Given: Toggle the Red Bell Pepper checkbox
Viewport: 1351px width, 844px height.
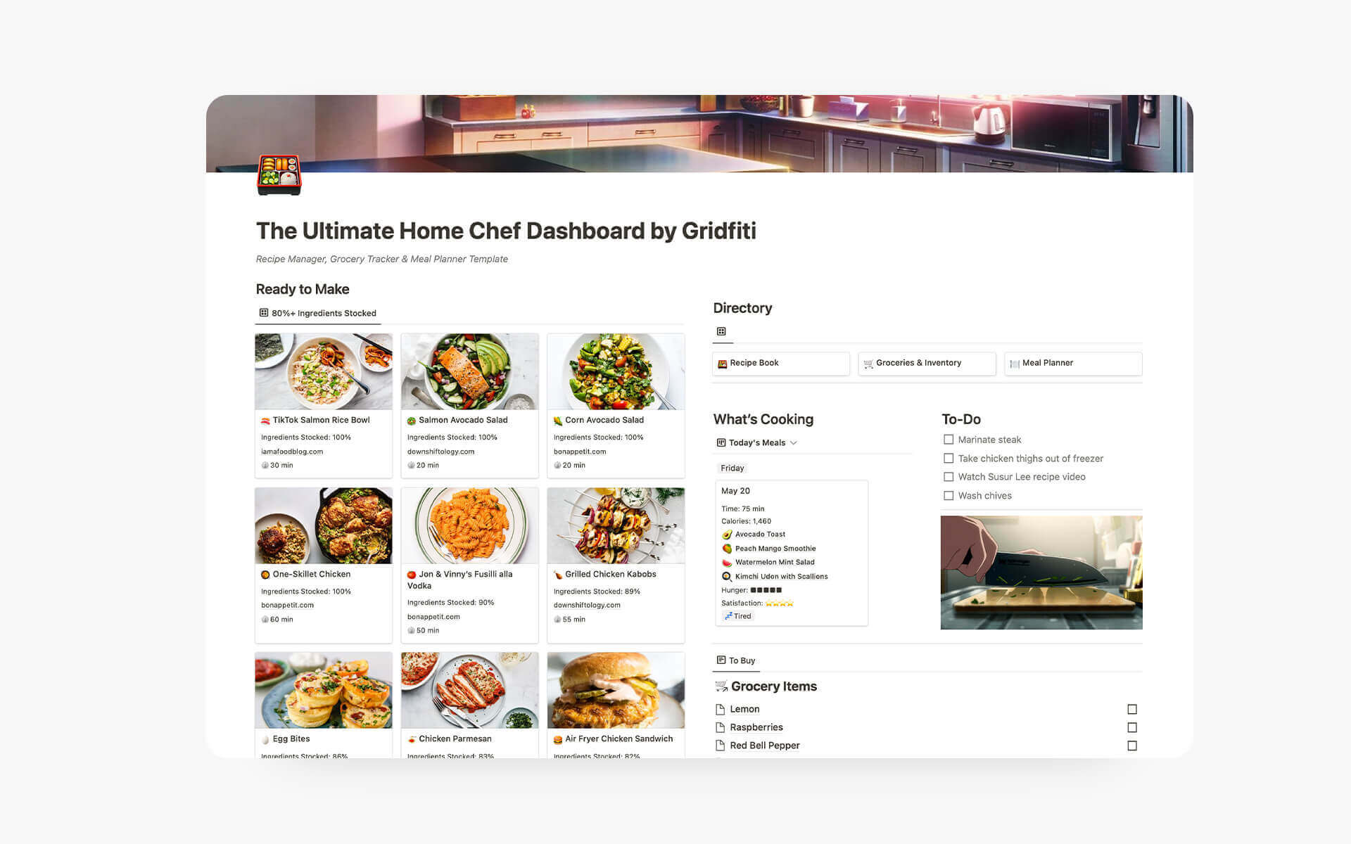Looking at the screenshot, I should pyautogui.click(x=1131, y=745).
